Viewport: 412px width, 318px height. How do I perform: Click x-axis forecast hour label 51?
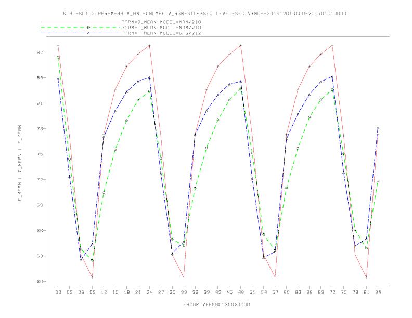pyautogui.click(x=252, y=292)
